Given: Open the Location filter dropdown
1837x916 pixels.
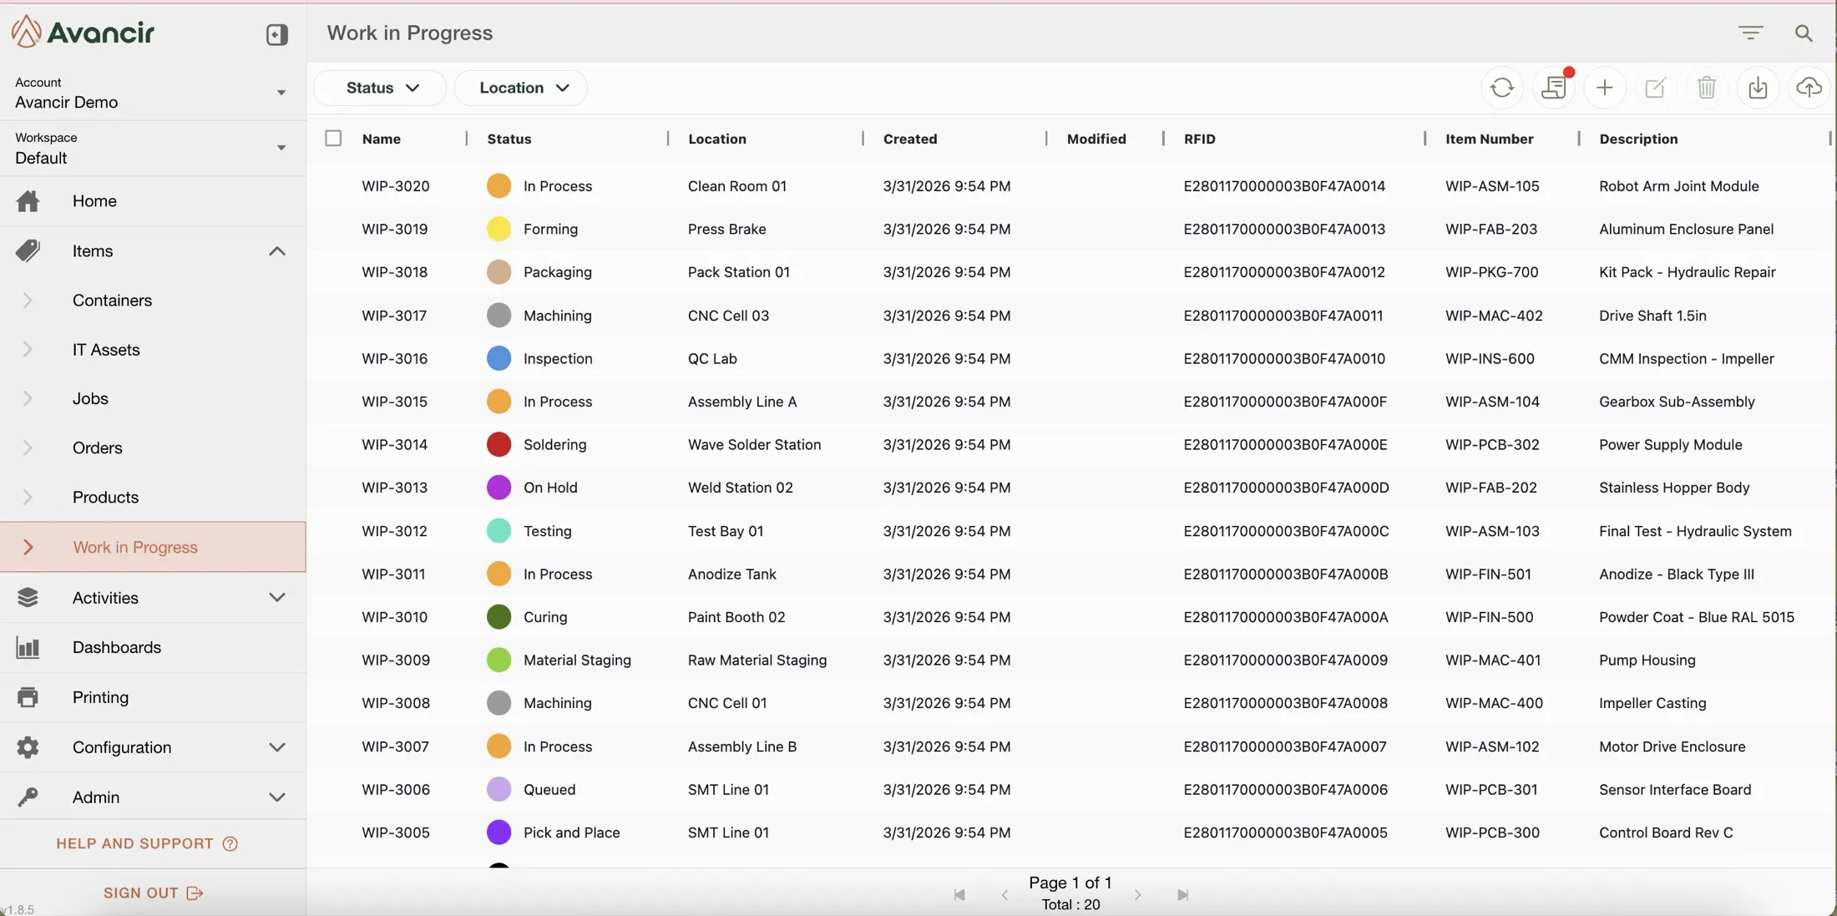Looking at the screenshot, I should tap(523, 88).
